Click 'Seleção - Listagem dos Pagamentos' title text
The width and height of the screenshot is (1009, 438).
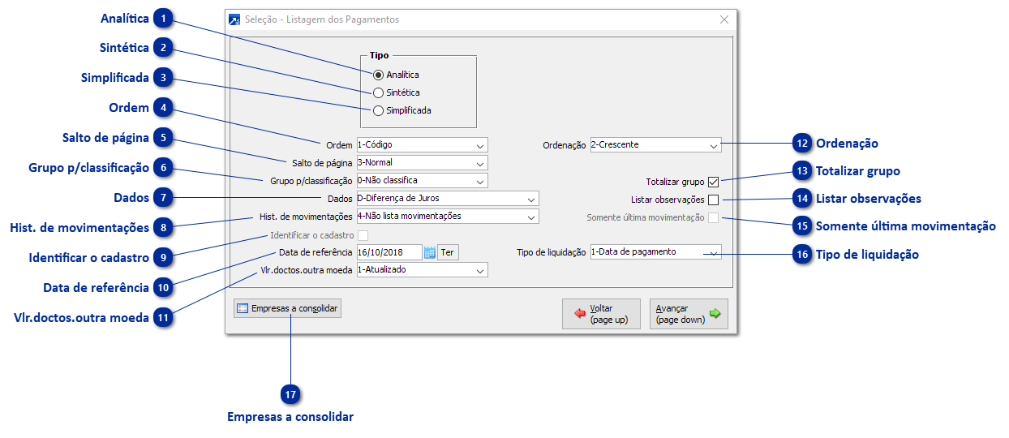(322, 19)
